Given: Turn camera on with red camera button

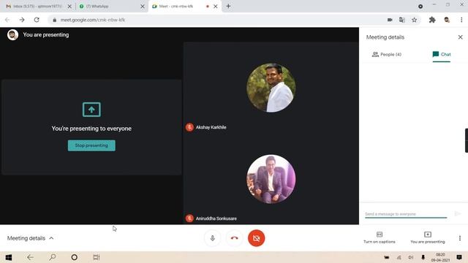Looking at the screenshot, I should (x=257, y=238).
